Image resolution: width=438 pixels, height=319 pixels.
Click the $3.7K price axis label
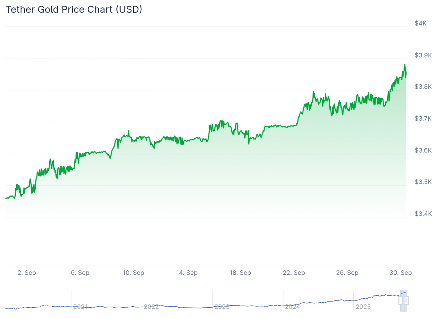click(423, 118)
